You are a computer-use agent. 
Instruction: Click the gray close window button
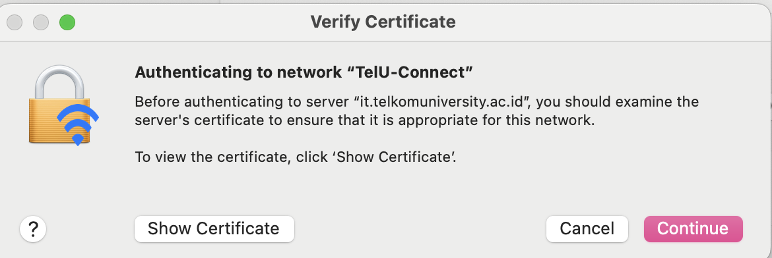(x=15, y=22)
